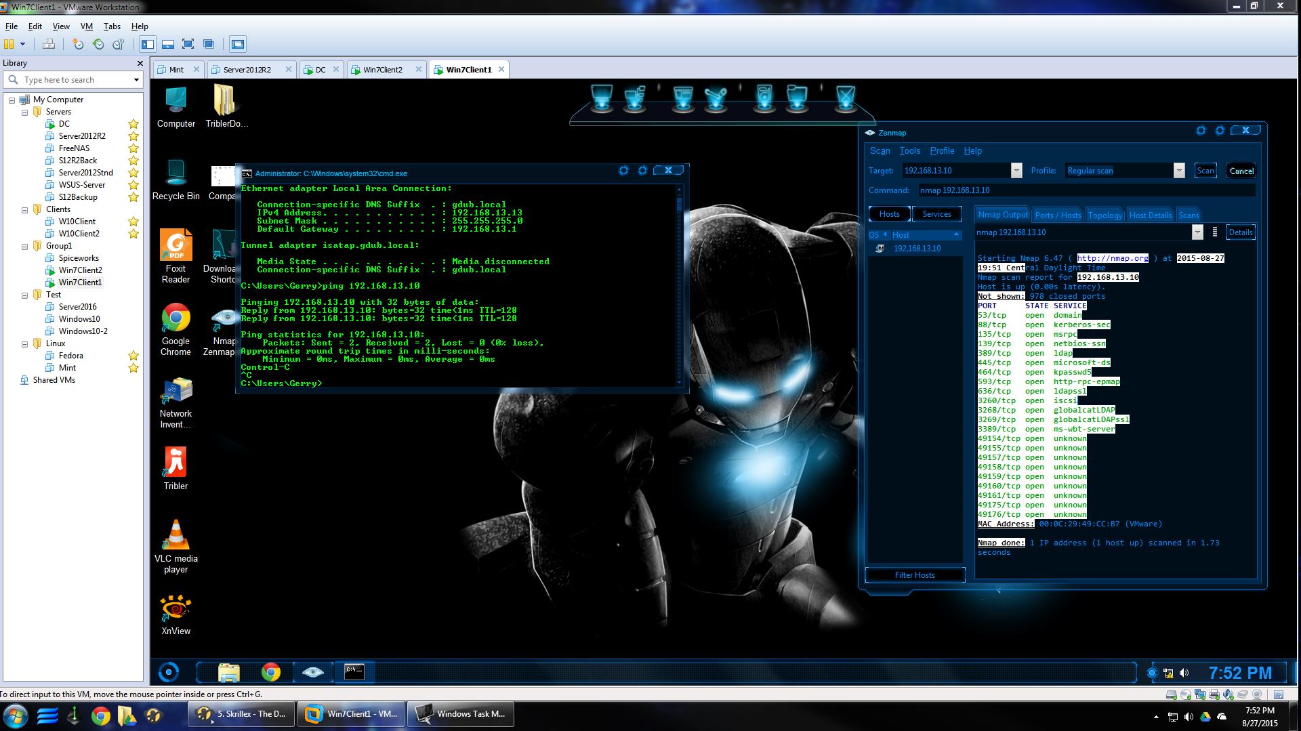Open Computer desktop icon in guest
The image size is (1301, 731).
(x=175, y=107)
